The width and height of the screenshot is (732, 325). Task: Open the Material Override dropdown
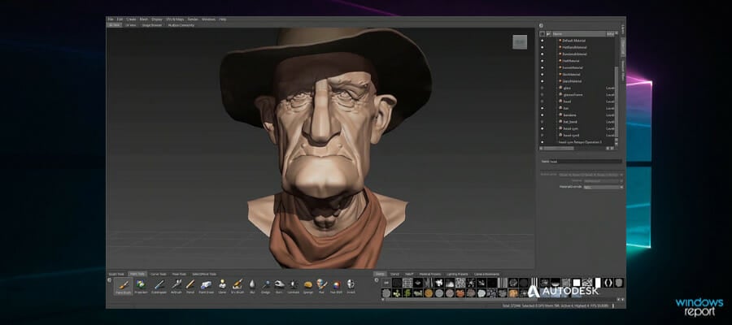pyautogui.click(x=598, y=187)
